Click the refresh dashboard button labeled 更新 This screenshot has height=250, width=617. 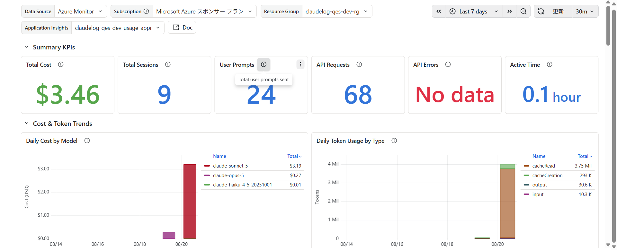pos(553,11)
